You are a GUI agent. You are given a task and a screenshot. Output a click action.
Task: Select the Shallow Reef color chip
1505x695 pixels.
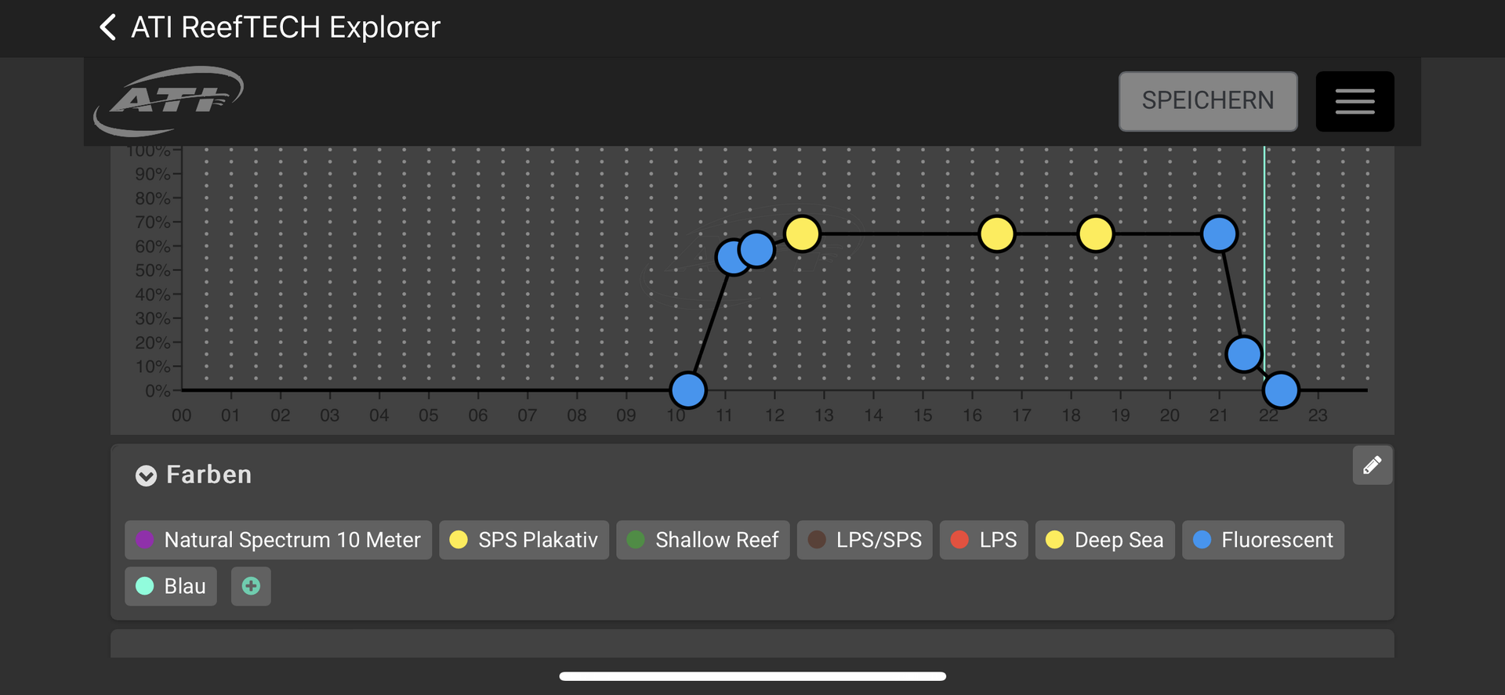(x=702, y=540)
